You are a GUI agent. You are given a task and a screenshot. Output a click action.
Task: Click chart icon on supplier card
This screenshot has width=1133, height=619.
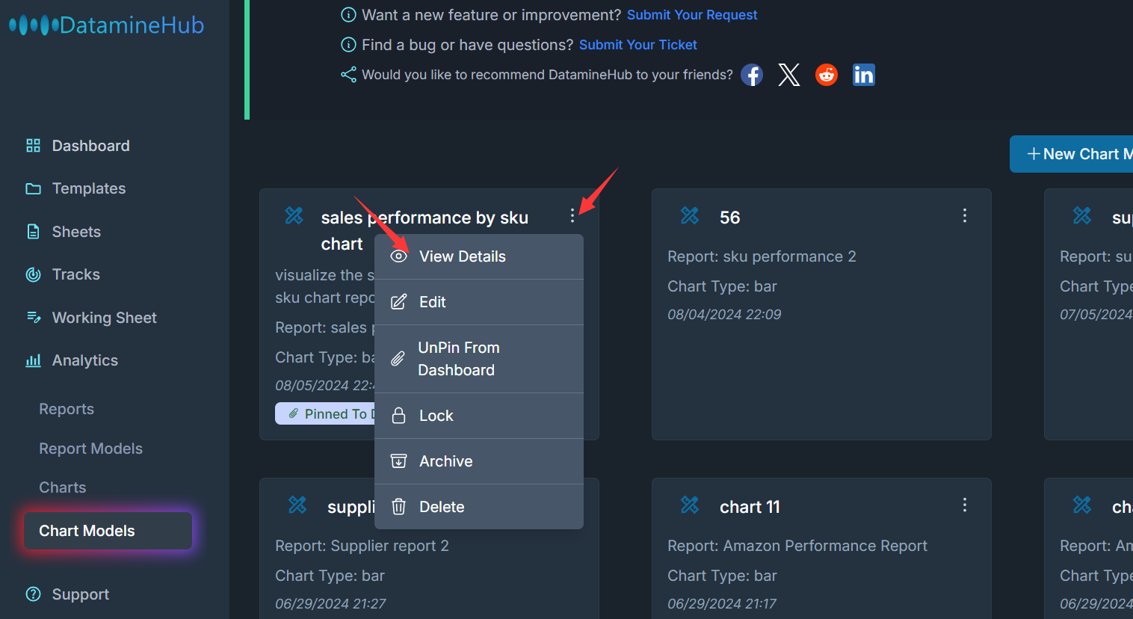pyautogui.click(x=297, y=505)
